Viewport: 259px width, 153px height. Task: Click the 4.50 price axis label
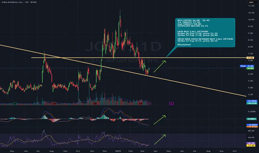(251, 95)
